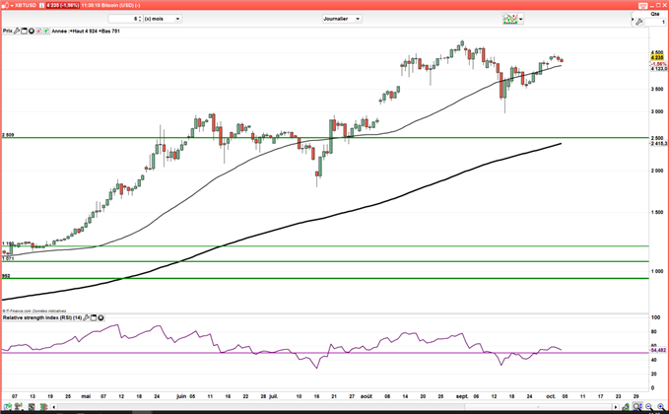Click the 4 235 (-1,56%) title bar quote
The height and width of the screenshot is (414, 669).
(x=63, y=6)
